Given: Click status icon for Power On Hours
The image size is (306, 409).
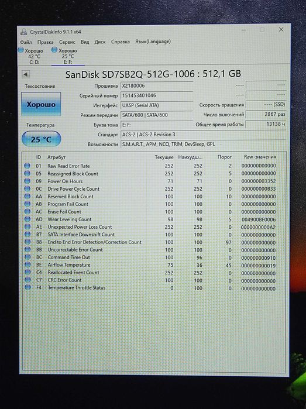Looking at the screenshot, I should [27, 181].
